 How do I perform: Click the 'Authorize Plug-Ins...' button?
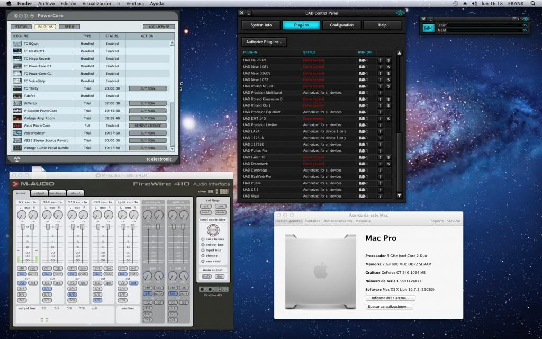[x=264, y=42]
